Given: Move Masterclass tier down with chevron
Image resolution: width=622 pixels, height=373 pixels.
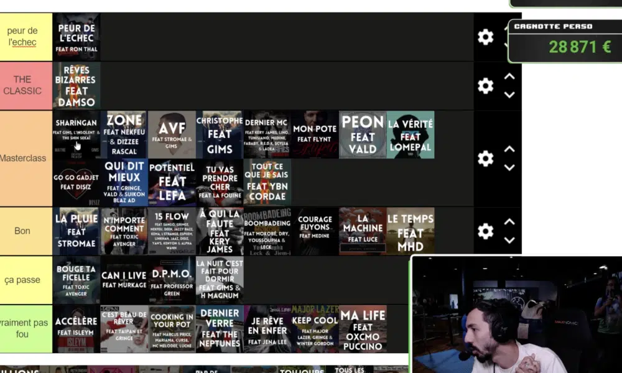Looking at the screenshot, I should (509, 168).
